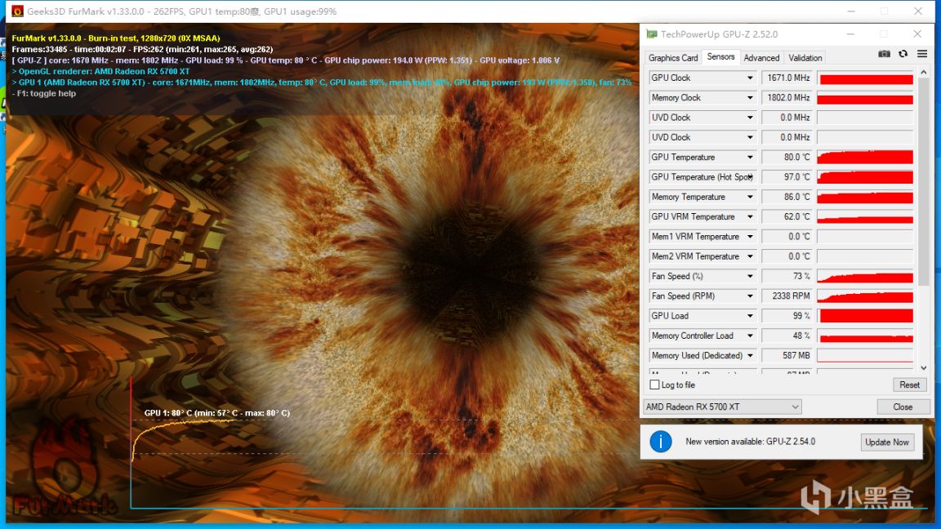Open the GPU-Z hamburger menu

[x=922, y=54]
